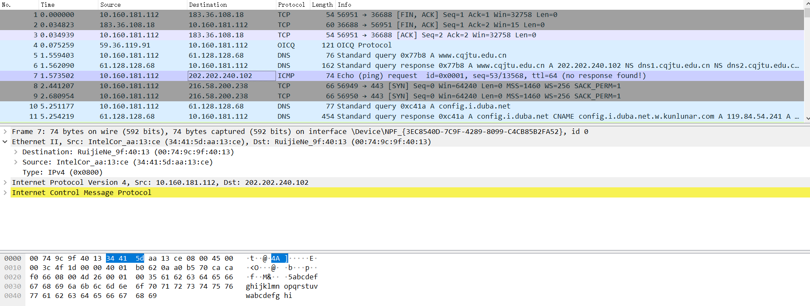Expand the Destination RuijieNe_9f:40:13 field

(x=16, y=152)
